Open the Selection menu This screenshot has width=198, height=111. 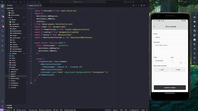pyautogui.click(x=15, y=2)
